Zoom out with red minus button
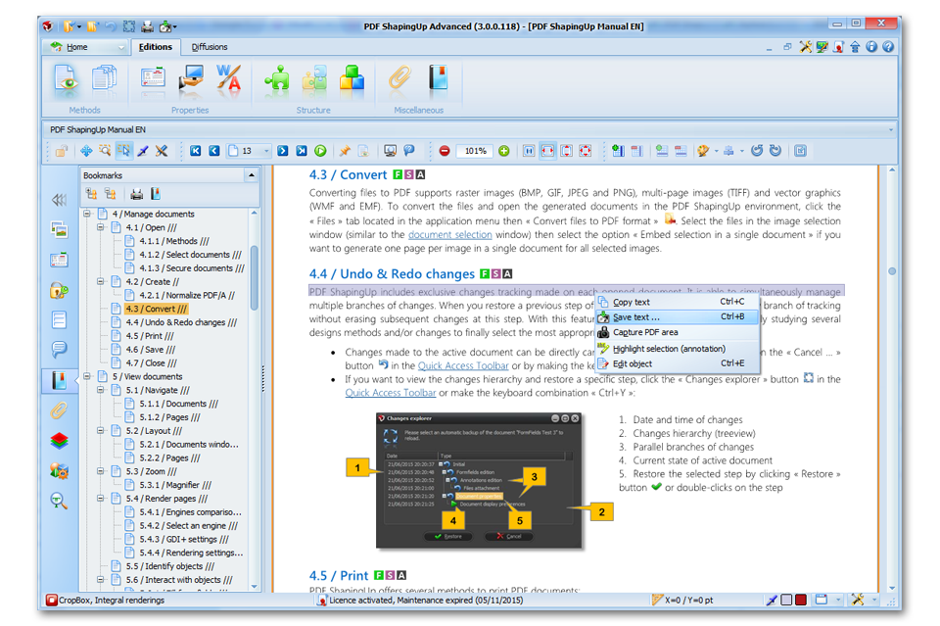Screen dimensions: 940x626 (445, 151)
